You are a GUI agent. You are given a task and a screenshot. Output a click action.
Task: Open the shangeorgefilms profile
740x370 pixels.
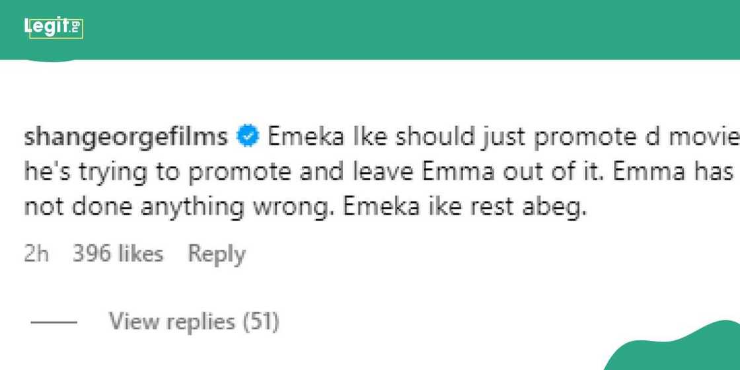click(x=126, y=137)
